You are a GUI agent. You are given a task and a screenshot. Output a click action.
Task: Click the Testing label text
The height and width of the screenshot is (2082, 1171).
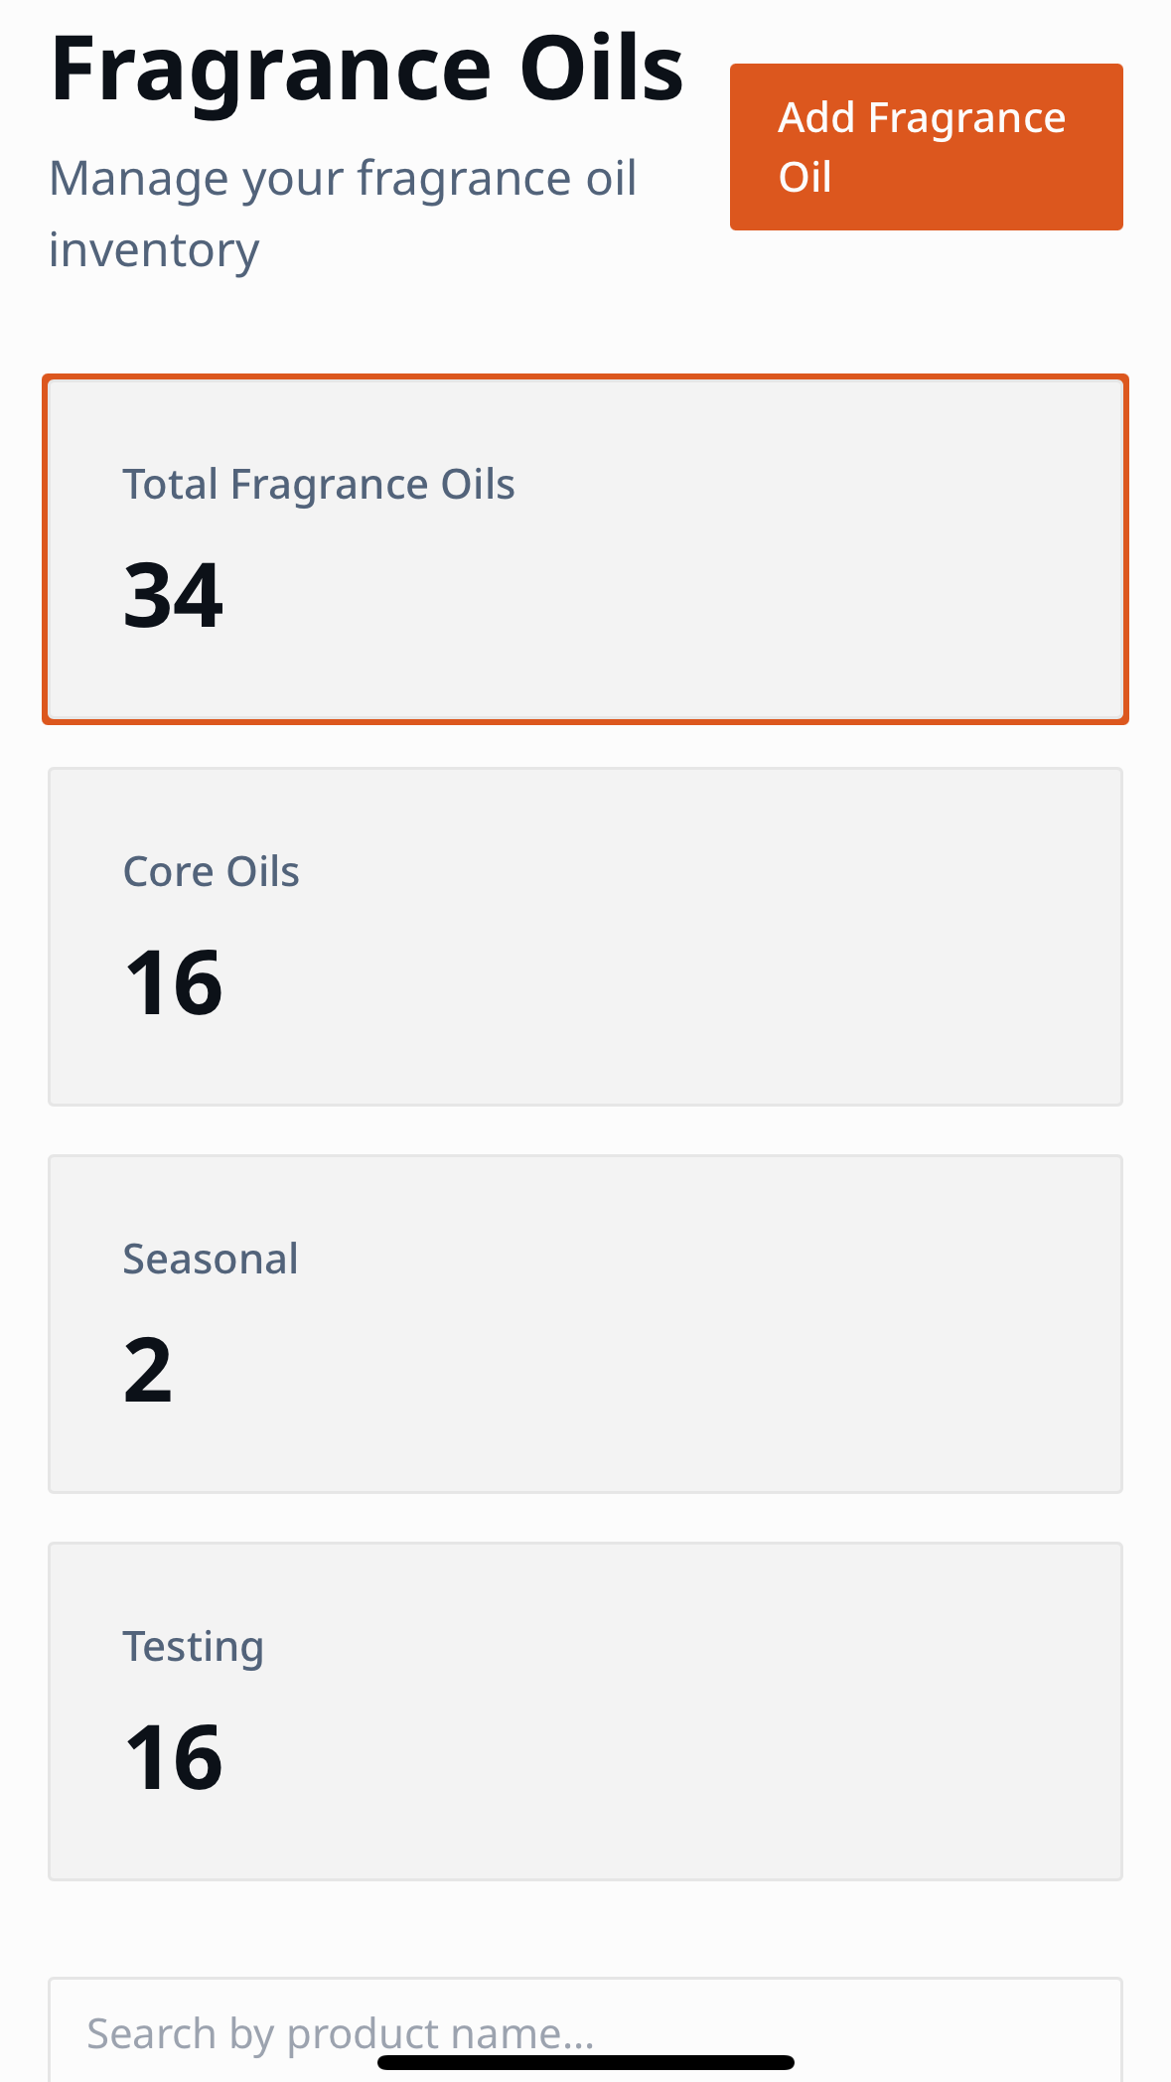[193, 1646]
